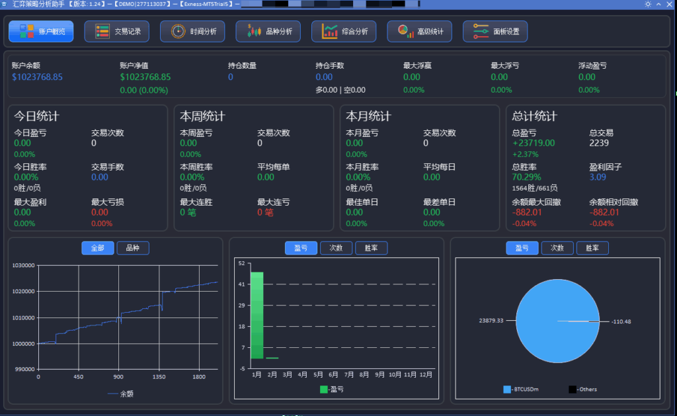This screenshot has height=416, width=677.
Task: Click the gear icon in the title bar
Action: click(x=648, y=5)
